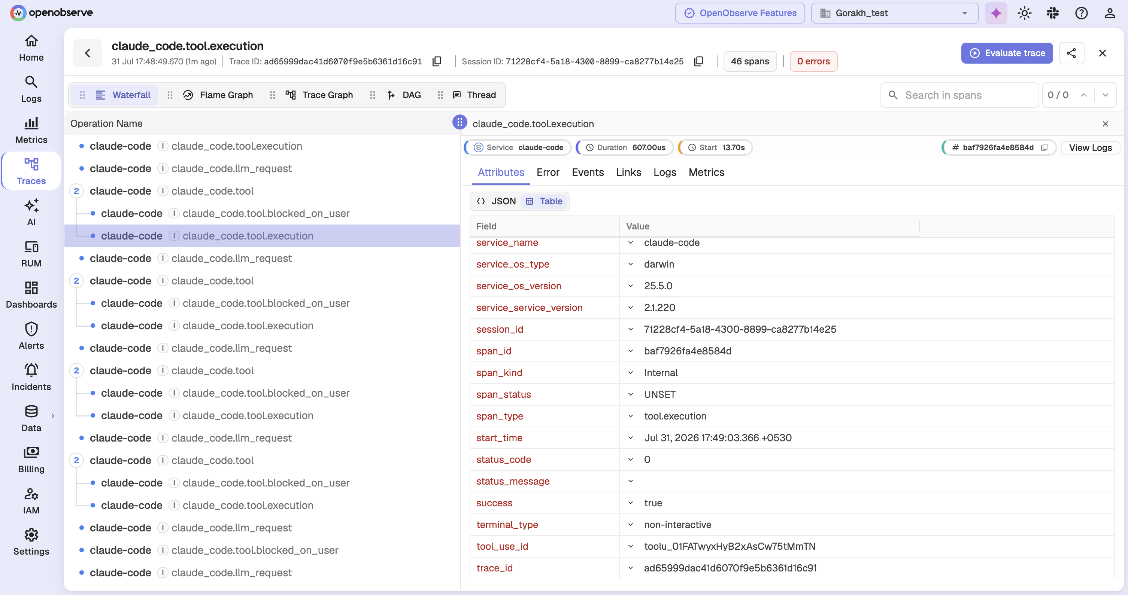The width and height of the screenshot is (1128, 595).
Task: Click the panel drag handle dots icon
Action: 460,122
